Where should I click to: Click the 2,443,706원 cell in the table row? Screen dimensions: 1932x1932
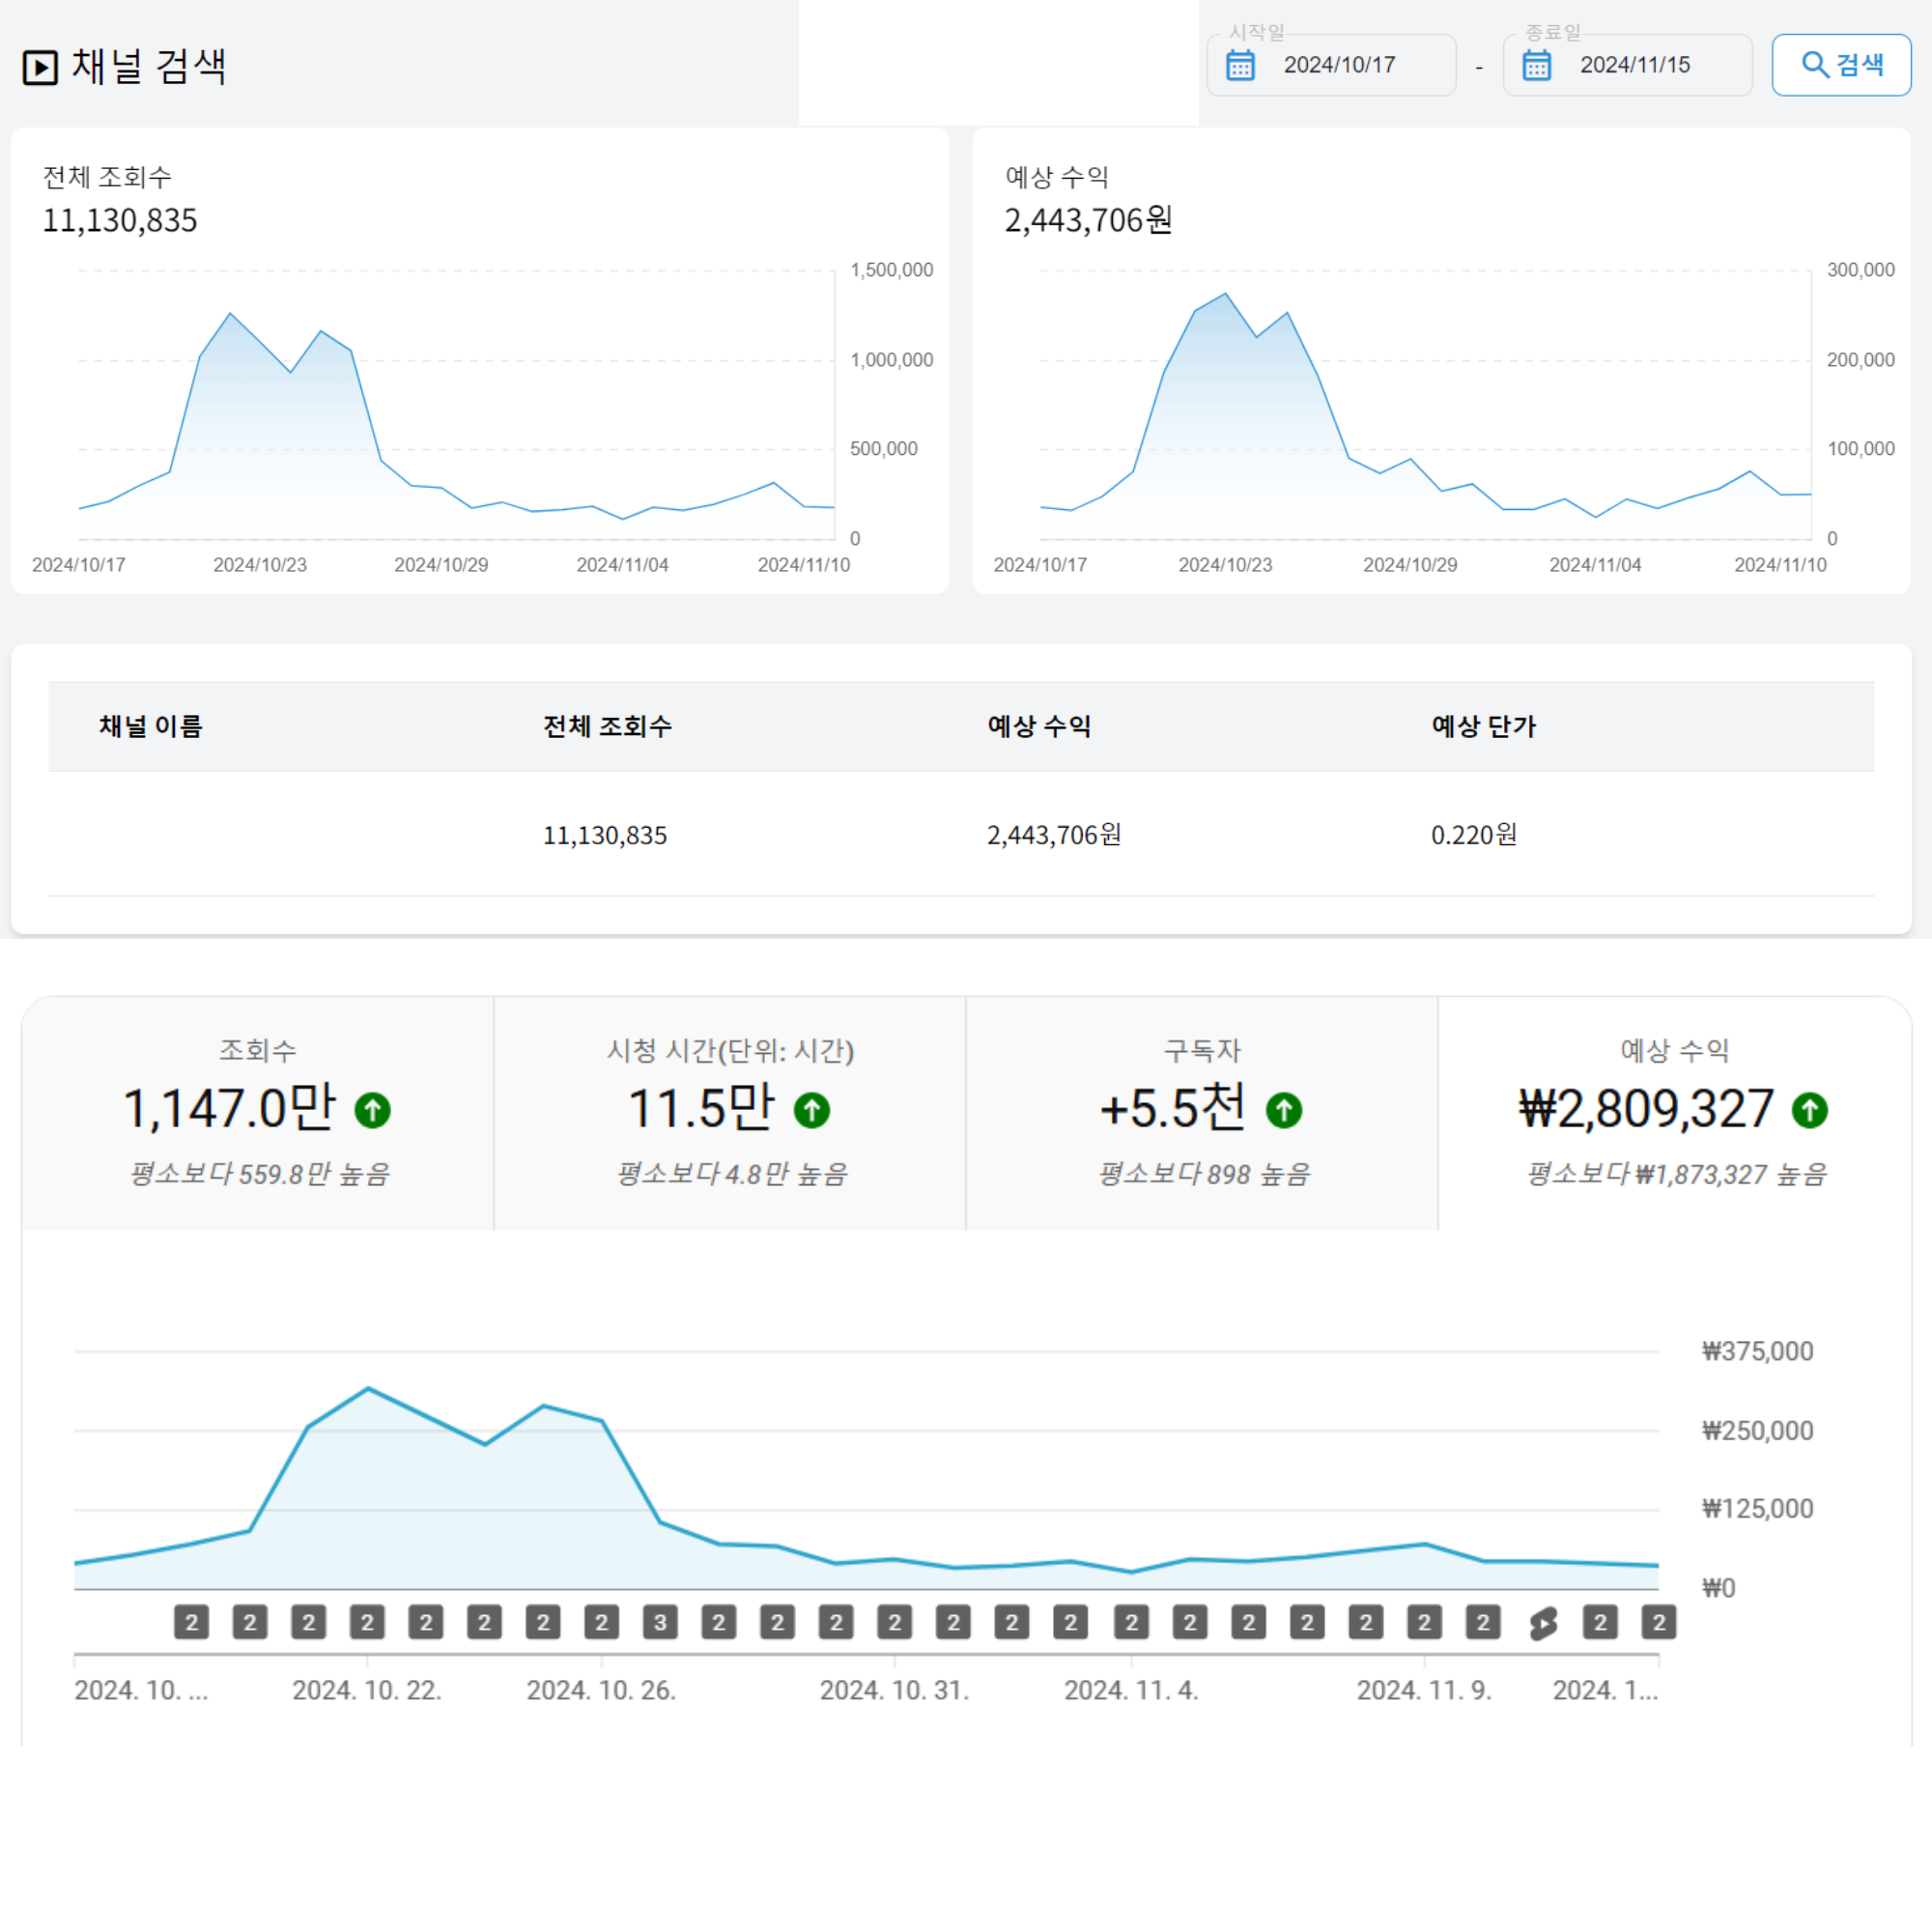pos(1054,835)
